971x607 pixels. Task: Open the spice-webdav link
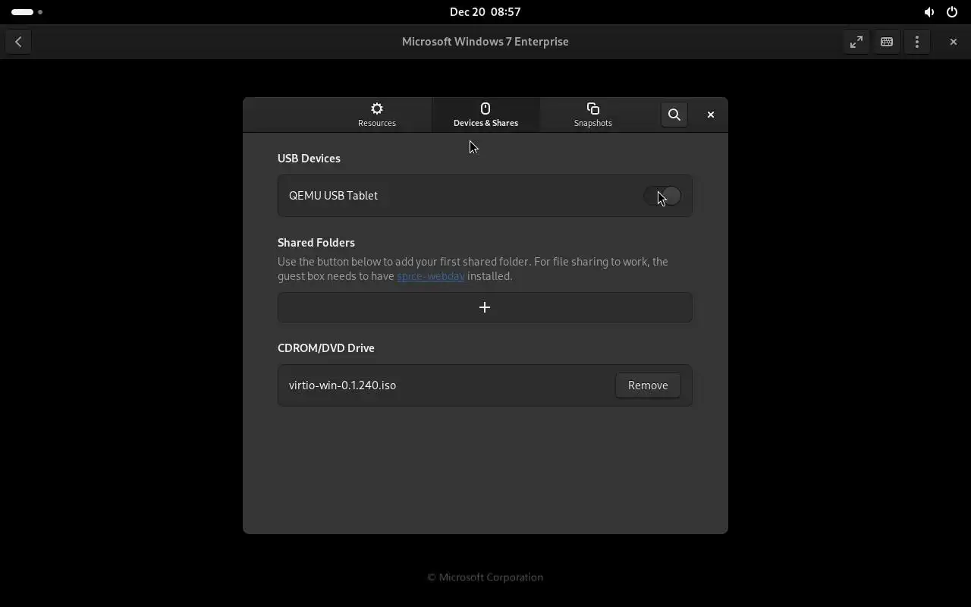coord(431,276)
